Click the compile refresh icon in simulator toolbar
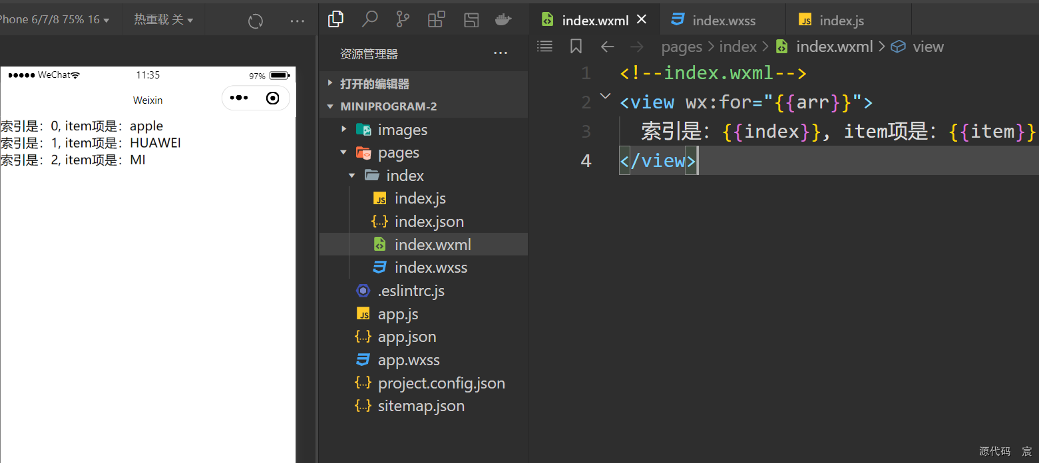Screen dimensions: 1039x463 tap(256, 21)
